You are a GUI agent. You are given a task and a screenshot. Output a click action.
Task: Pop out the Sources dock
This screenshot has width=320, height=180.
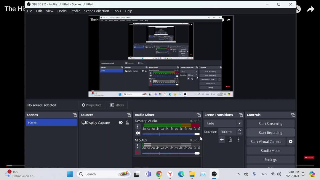129,115
